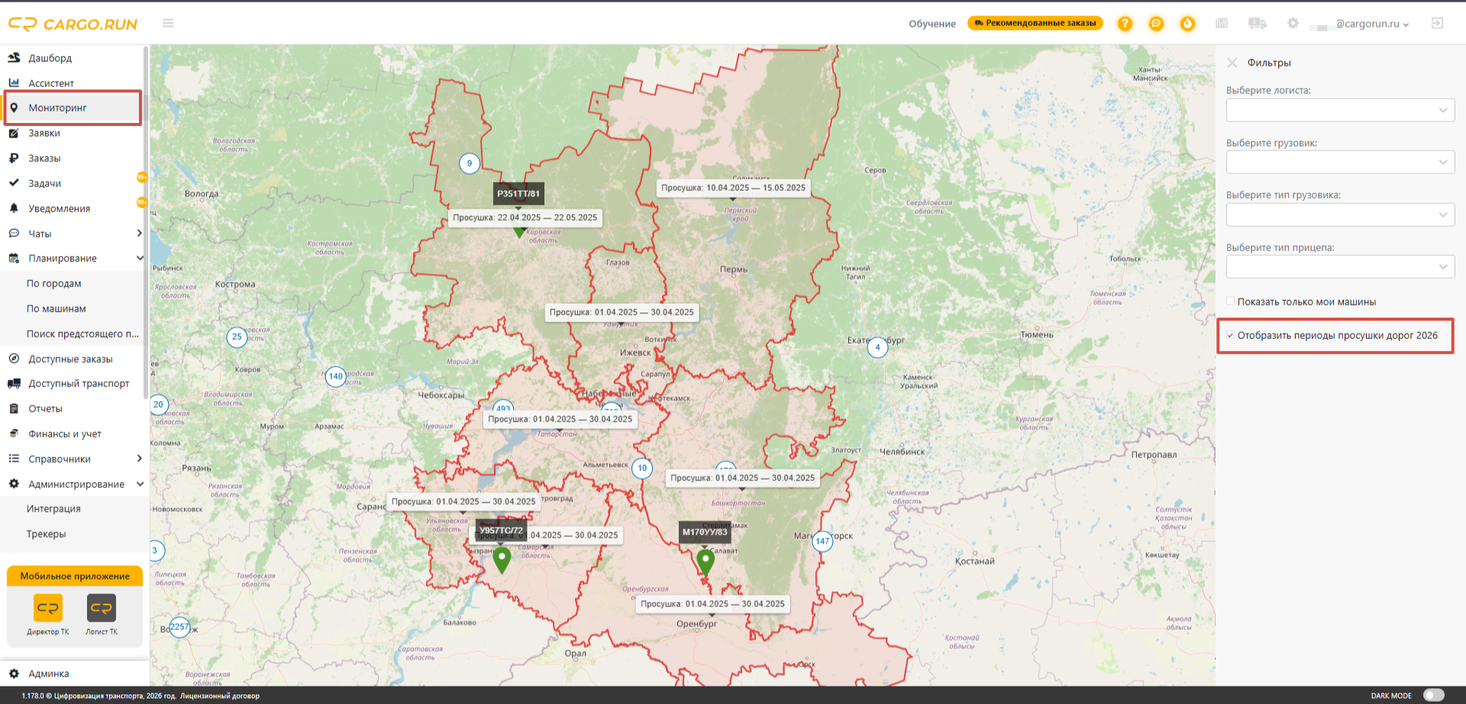This screenshot has width=1466, height=704.
Task: Toggle the DARK MODE switch
Action: pyautogui.click(x=1434, y=696)
